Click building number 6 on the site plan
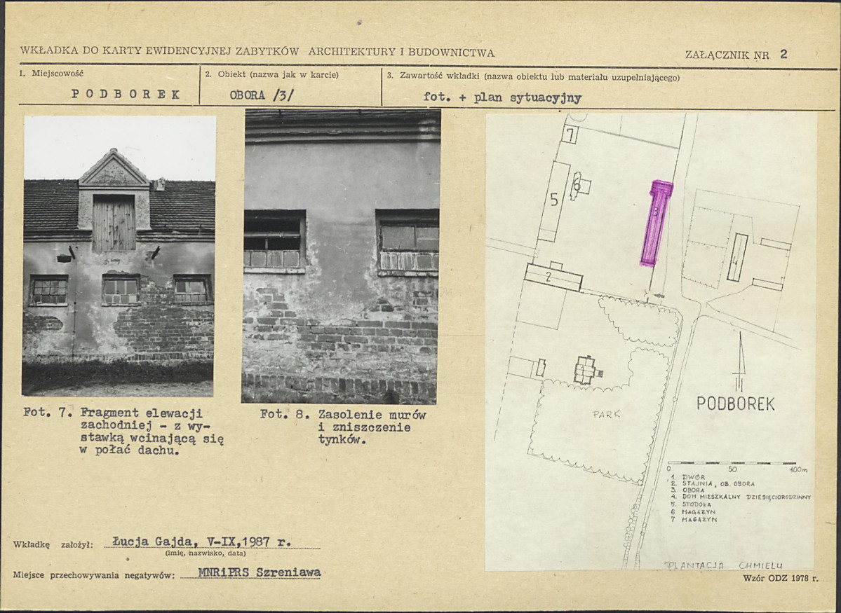The height and width of the screenshot is (613, 841). pyautogui.click(x=579, y=186)
